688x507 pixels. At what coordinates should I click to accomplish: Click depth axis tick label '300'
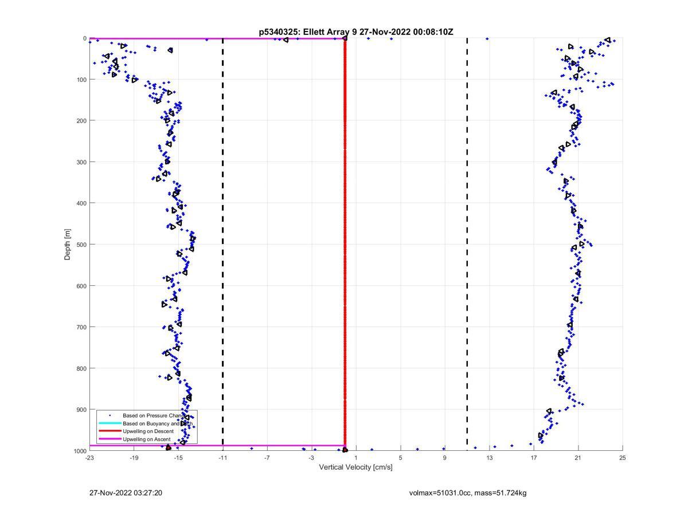[x=81, y=162]
